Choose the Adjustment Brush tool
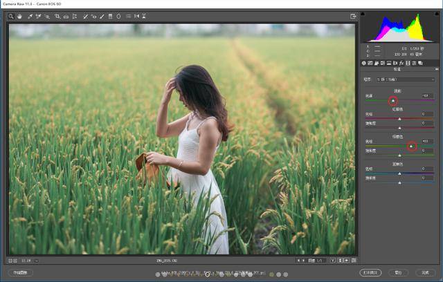 102,16
